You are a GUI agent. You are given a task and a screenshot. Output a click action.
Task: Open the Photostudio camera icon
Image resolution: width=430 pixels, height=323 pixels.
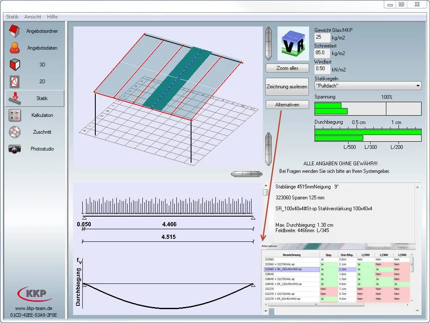tap(15, 148)
